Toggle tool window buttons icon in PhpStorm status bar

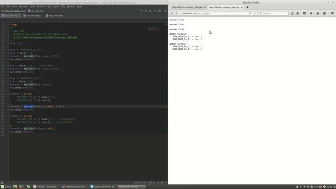(2, 183)
